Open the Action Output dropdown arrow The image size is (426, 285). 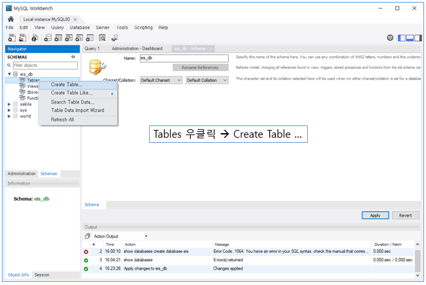click(146, 236)
